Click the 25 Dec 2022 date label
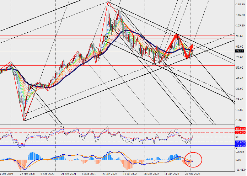 [x=152, y=174]
